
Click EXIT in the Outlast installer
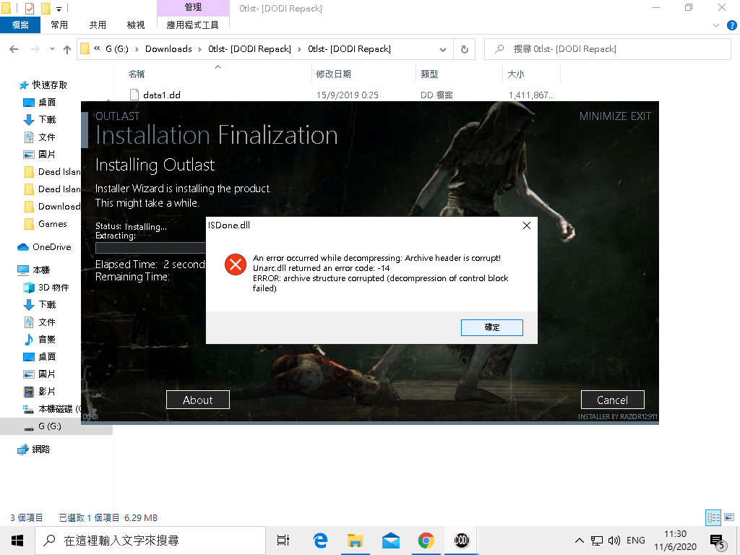[640, 116]
